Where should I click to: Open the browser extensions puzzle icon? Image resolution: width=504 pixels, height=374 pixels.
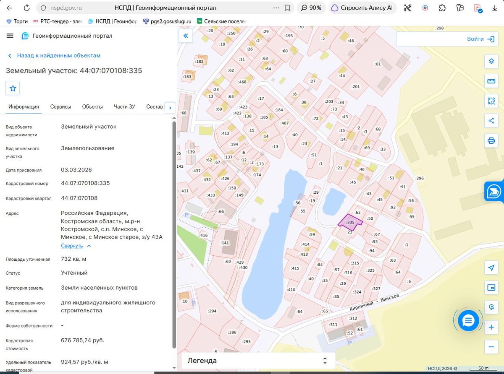442,8
